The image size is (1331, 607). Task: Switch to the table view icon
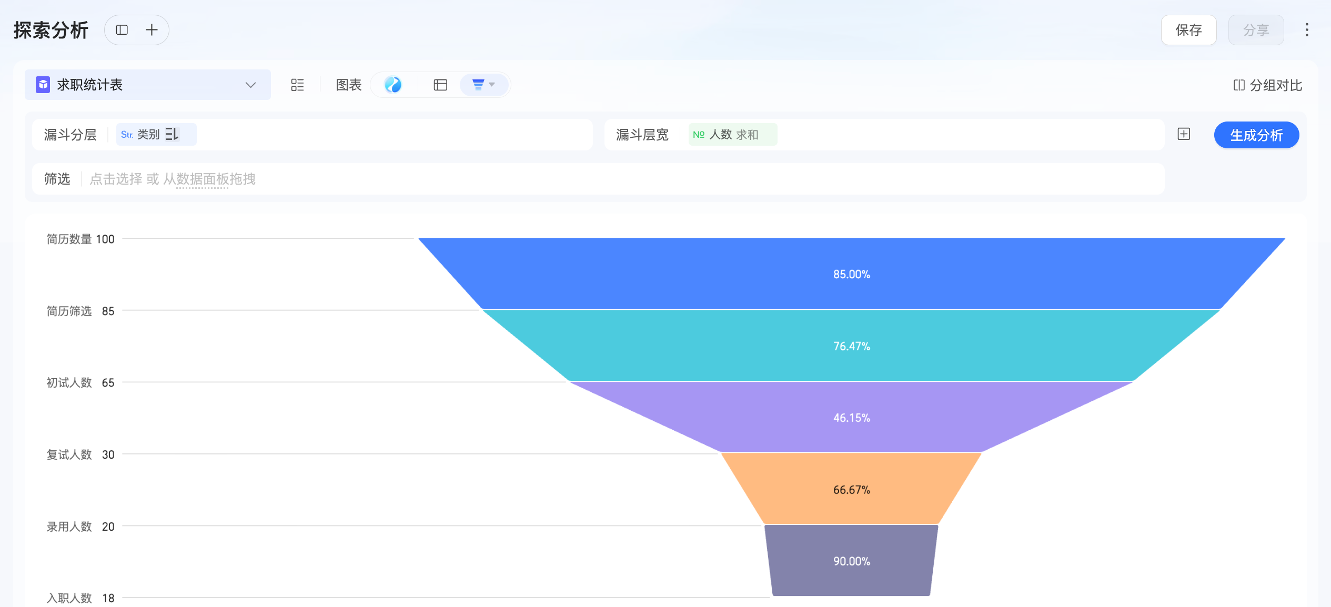[x=440, y=85]
